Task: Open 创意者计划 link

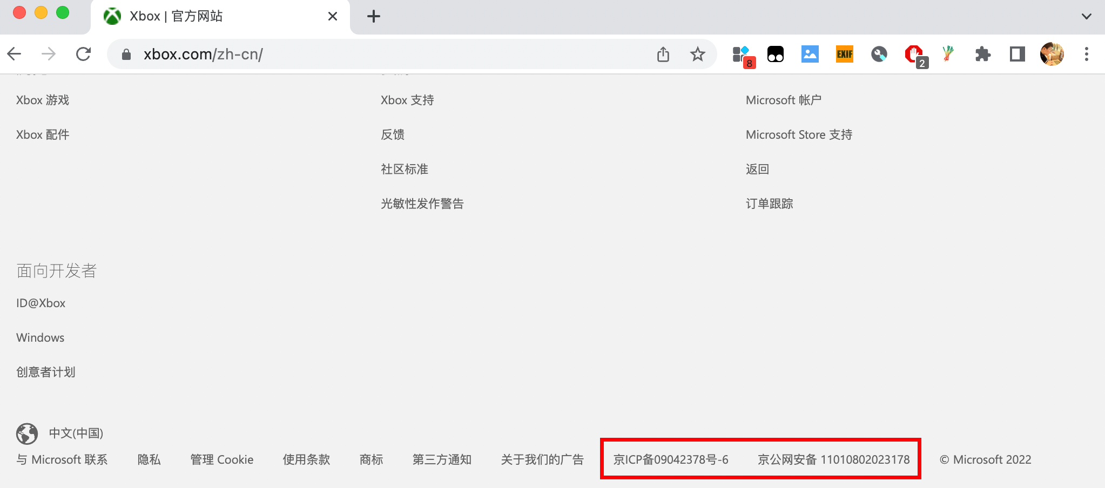Action: coord(46,372)
